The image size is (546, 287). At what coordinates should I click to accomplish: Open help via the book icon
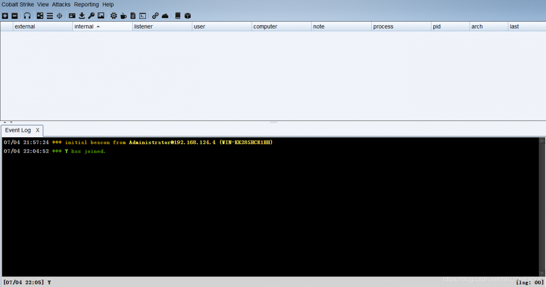coord(178,16)
